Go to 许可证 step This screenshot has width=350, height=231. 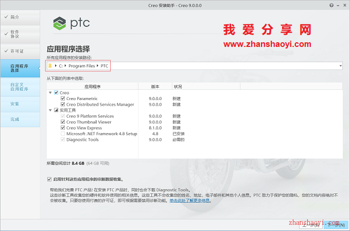coord(20,51)
